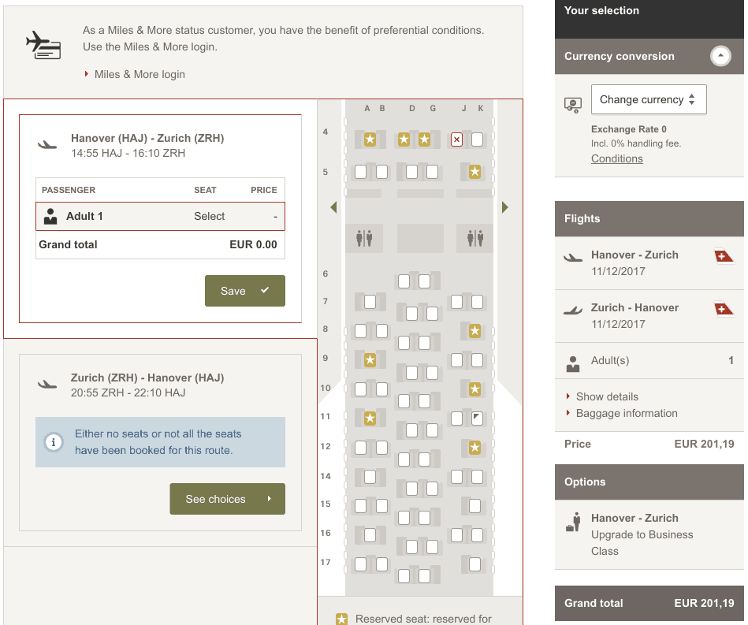Click See choices for Zurich - Hanover
Image resolution: width=748 pixels, height=625 pixels.
pyautogui.click(x=227, y=499)
